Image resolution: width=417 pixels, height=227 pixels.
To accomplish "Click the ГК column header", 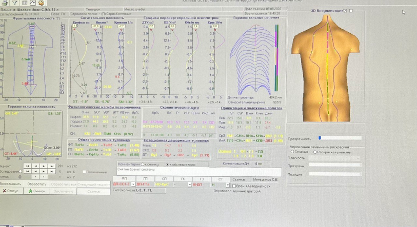I will [183, 179].
